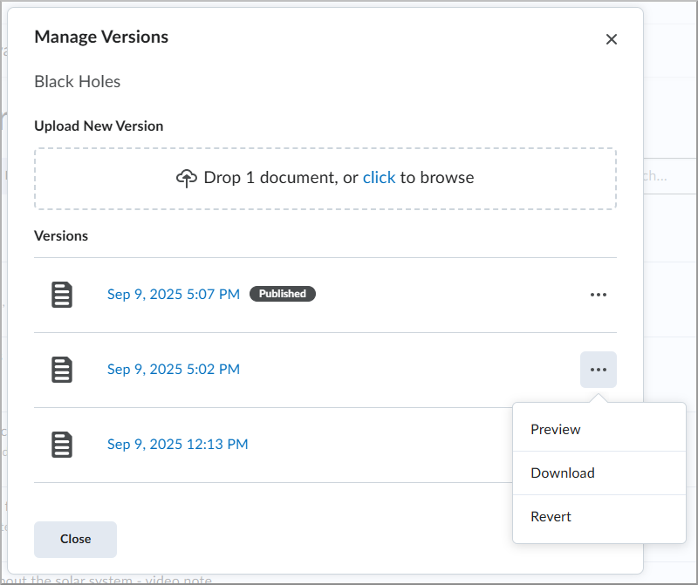
Task: Close the Manage Versions dialog with X
Action: [x=612, y=39]
